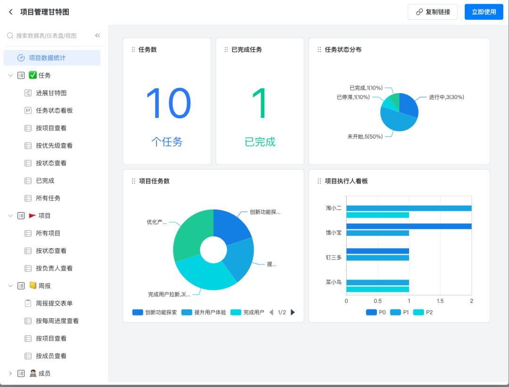Open the 按优先级查看 view
The width and height of the screenshot is (509, 387).
54,146
